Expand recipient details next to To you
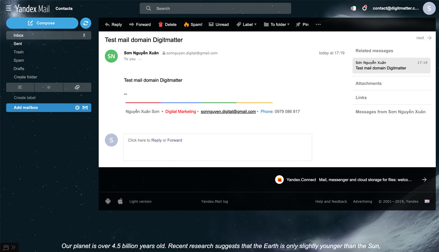Image resolution: width=439 pixels, height=252 pixels. 140,59
